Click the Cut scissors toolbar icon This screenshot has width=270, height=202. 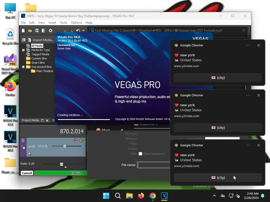click(x=57, y=31)
